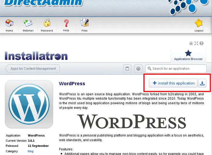This screenshot has height=155, width=212.
Task: Click the released date 11 September
Action: (38, 146)
